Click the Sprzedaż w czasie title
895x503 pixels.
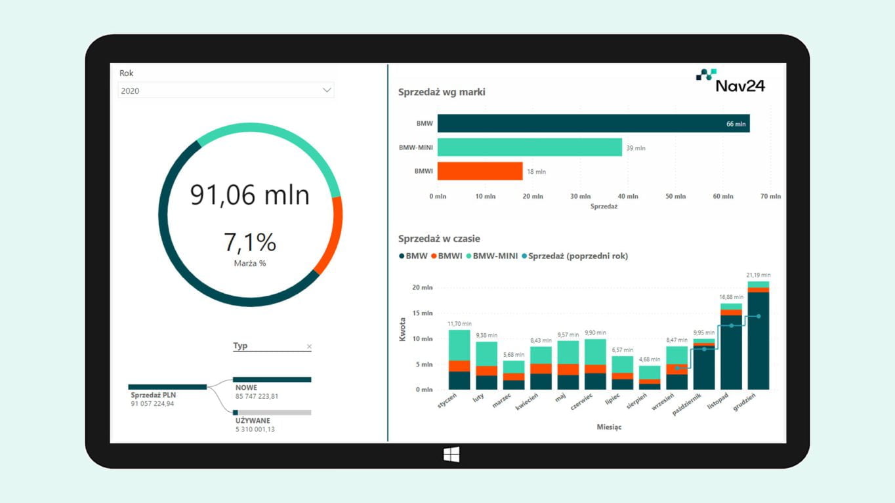tap(439, 239)
